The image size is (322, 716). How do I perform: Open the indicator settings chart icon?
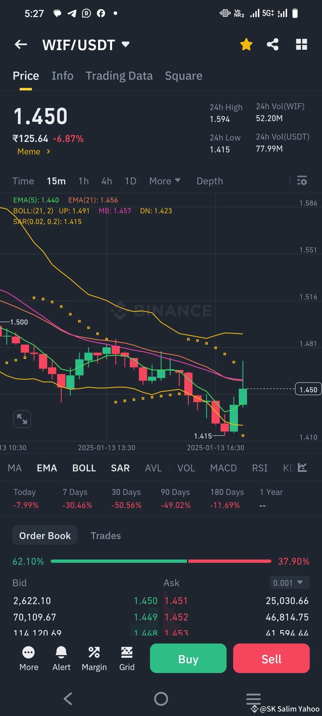coord(302,467)
